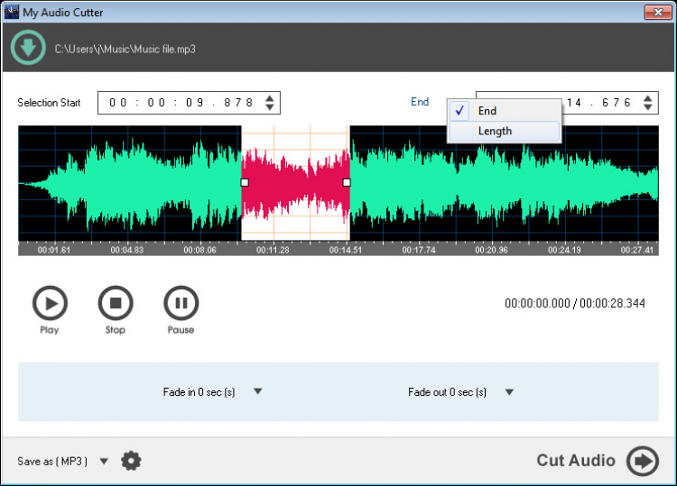Click the blue End mode link

point(420,102)
